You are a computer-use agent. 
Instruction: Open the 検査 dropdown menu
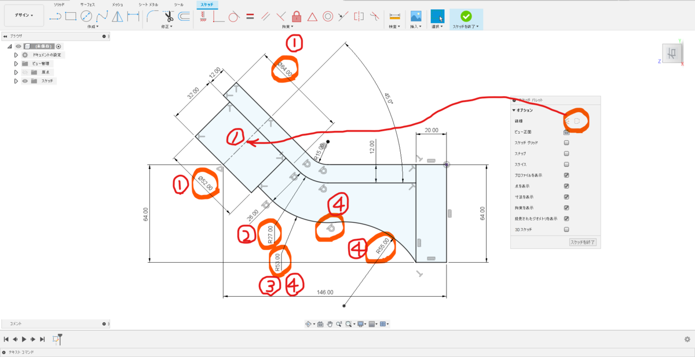point(395,27)
